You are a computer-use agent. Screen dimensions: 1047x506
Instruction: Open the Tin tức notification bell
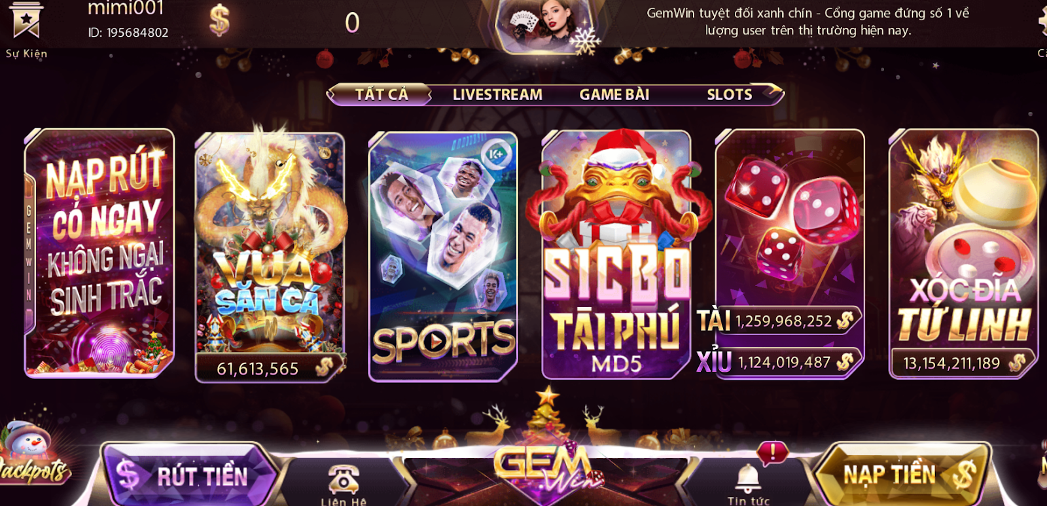[x=748, y=479]
